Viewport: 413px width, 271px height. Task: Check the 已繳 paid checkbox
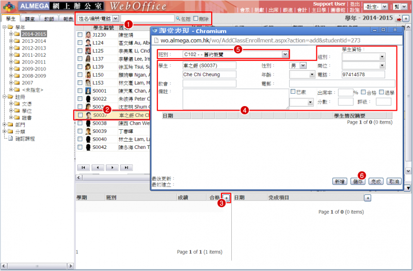point(293,92)
